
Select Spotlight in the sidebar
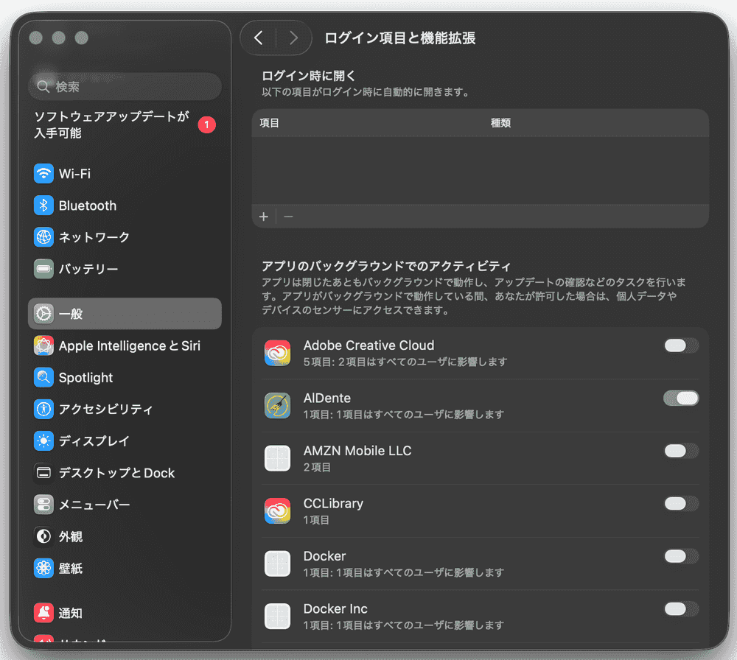point(125,377)
